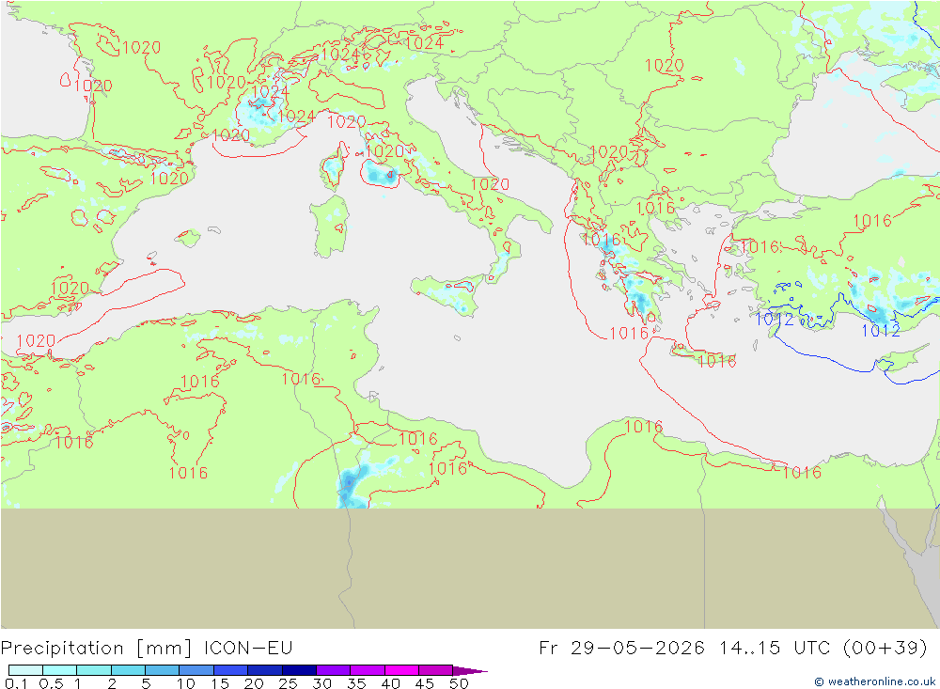
Task: Select legend swatch between 40 and 45
Action: tap(401, 670)
